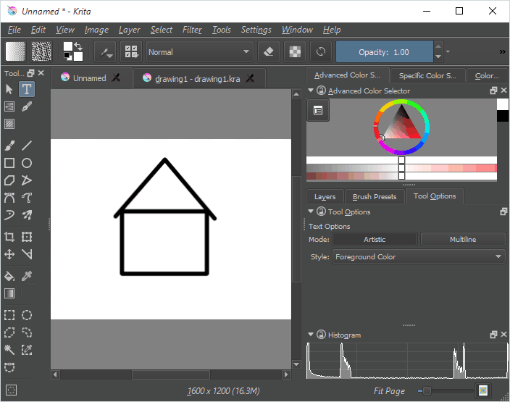Collapse the Histogram docker panel
510x402 pixels.
[312, 335]
